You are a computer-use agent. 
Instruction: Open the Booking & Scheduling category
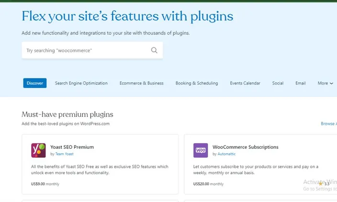click(197, 83)
